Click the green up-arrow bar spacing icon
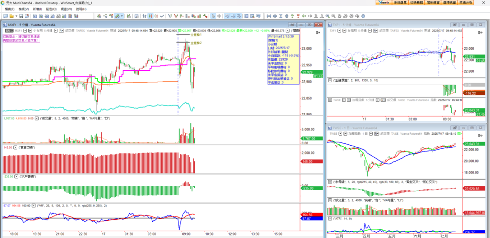The image size is (490, 238). [292, 16]
